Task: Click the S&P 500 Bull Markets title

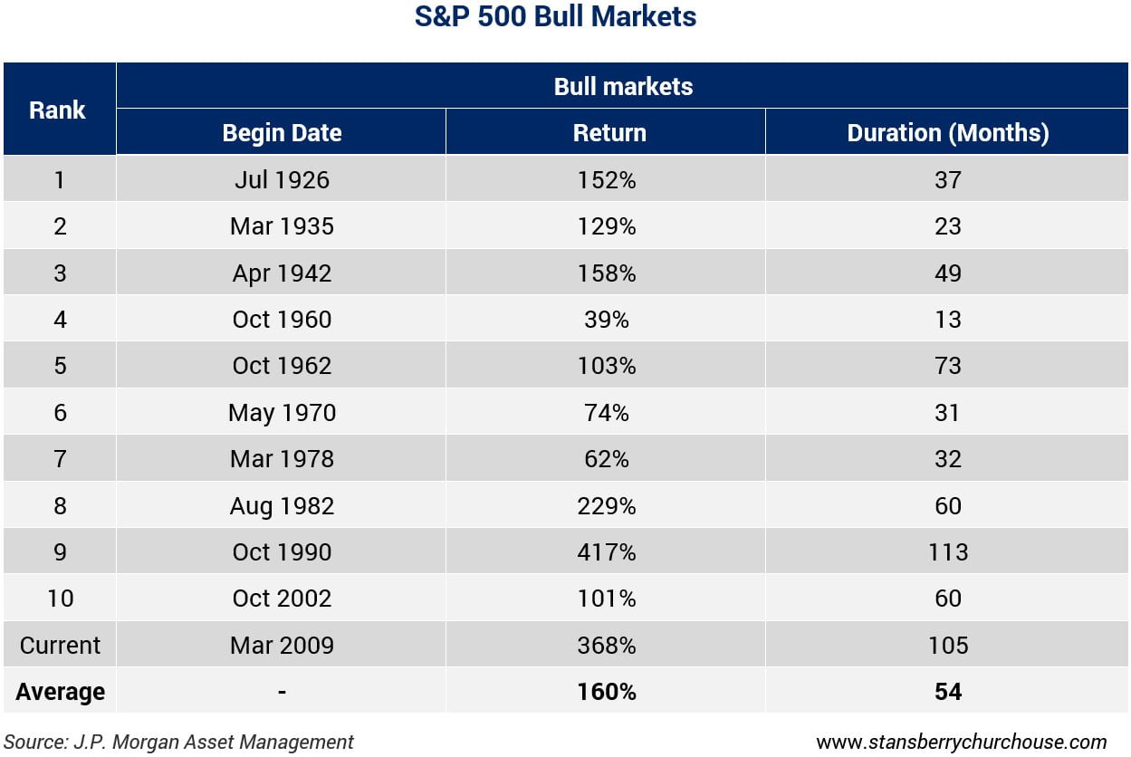Action: tap(555, 17)
